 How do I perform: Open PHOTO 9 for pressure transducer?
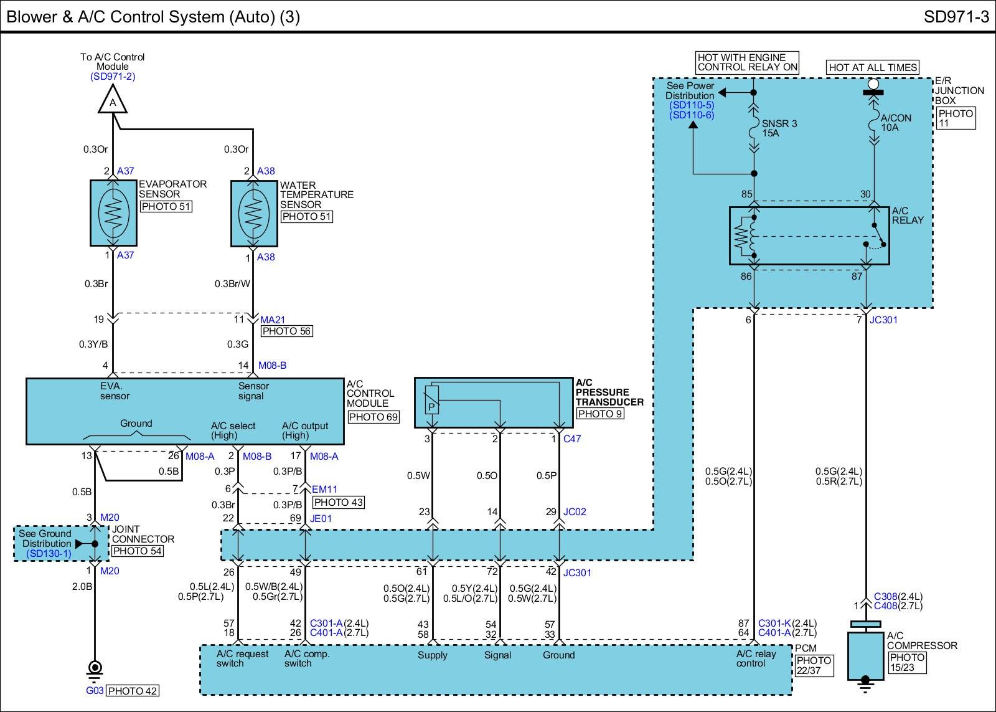tap(599, 413)
